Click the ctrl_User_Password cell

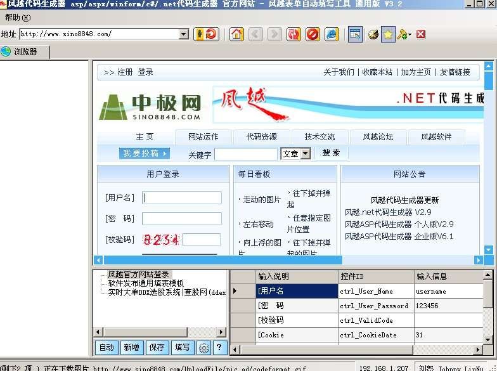point(376,306)
